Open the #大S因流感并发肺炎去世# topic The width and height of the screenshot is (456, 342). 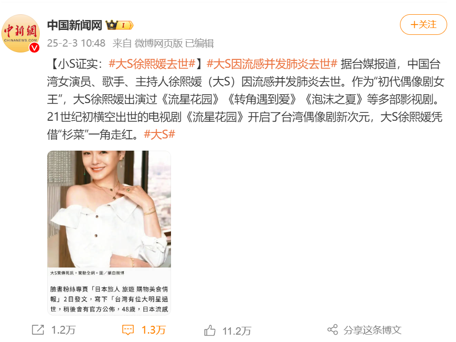(272, 64)
